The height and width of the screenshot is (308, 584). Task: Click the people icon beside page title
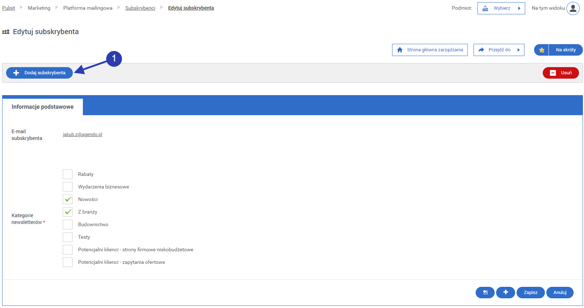click(6, 32)
